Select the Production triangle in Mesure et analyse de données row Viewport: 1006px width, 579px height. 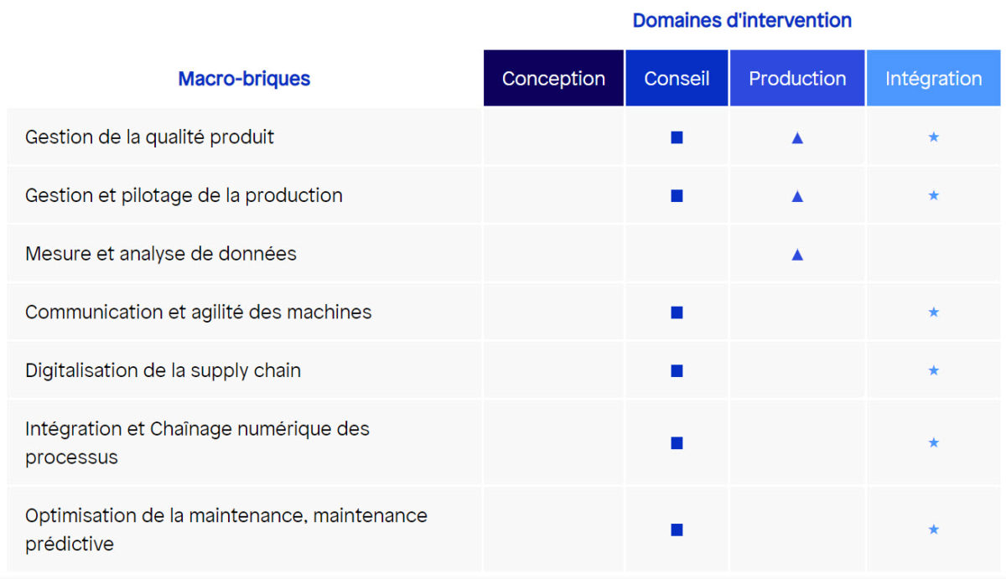(797, 254)
